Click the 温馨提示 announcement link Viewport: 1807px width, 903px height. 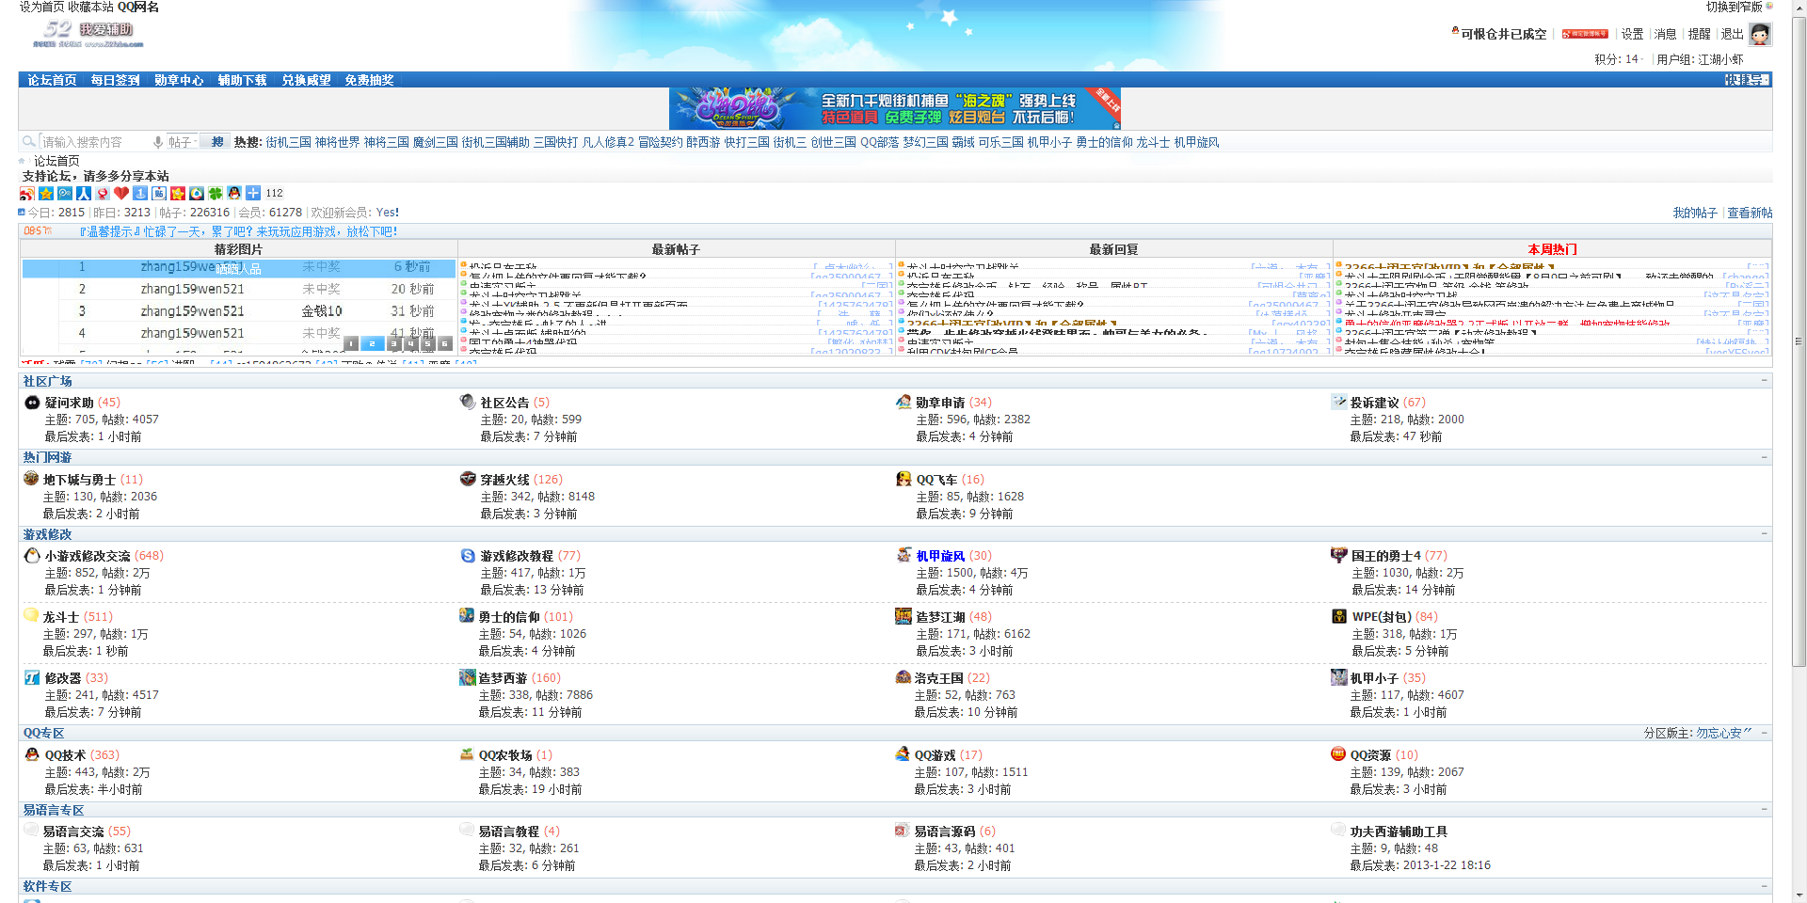(x=238, y=231)
